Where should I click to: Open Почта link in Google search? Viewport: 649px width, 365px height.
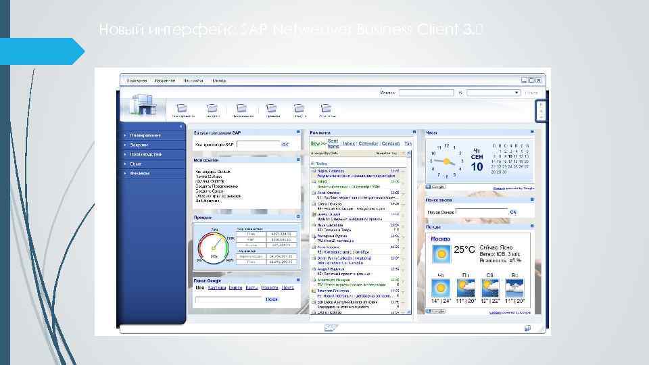coord(288,288)
